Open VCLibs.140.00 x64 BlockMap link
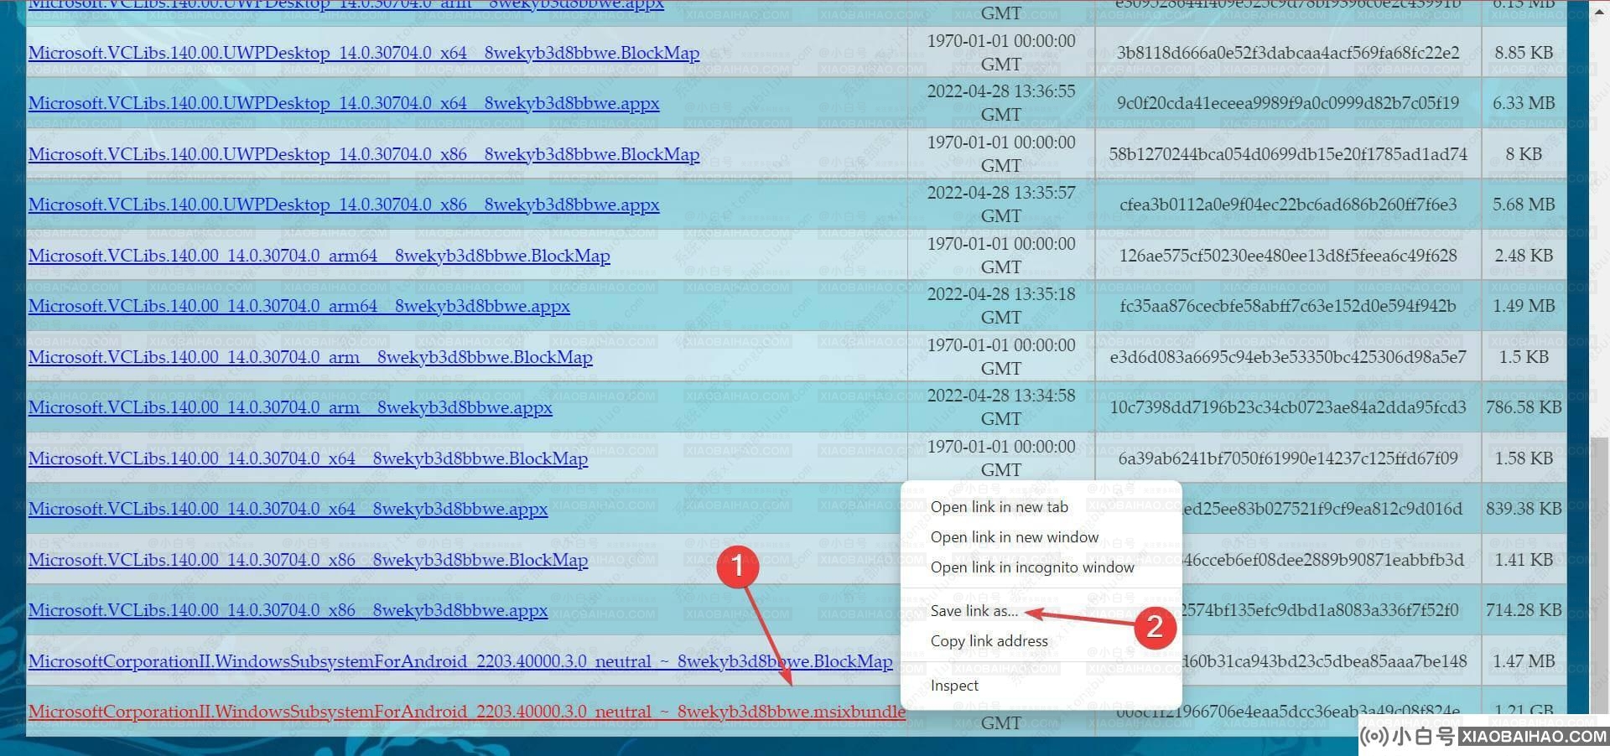The height and width of the screenshot is (756, 1610). (308, 458)
